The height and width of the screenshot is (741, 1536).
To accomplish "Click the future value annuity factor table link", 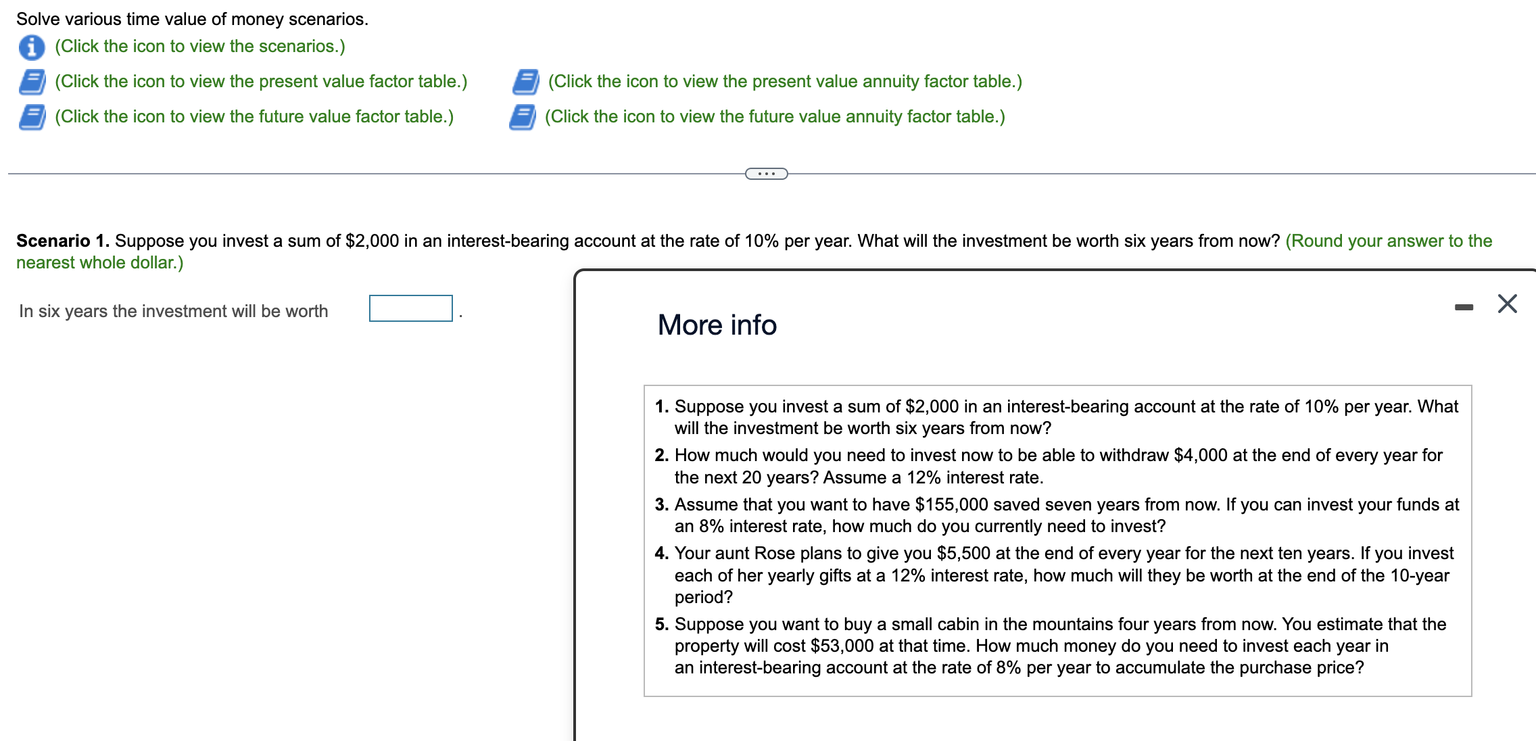I will point(774,116).
